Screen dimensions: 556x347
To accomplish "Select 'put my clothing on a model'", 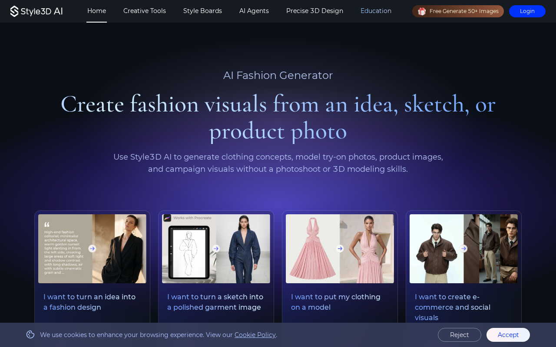I will (x=336, y=302).
